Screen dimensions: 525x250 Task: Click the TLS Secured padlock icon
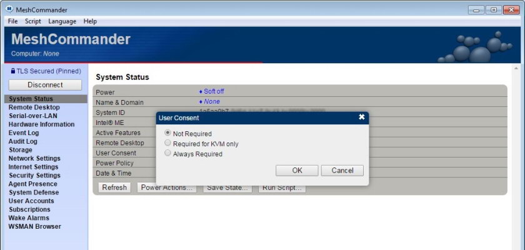point(13,71)
